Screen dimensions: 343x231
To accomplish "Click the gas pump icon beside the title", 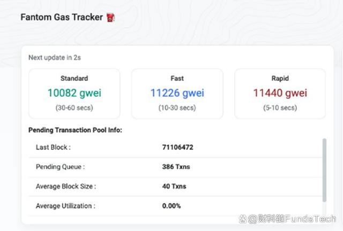I will 111,18.
